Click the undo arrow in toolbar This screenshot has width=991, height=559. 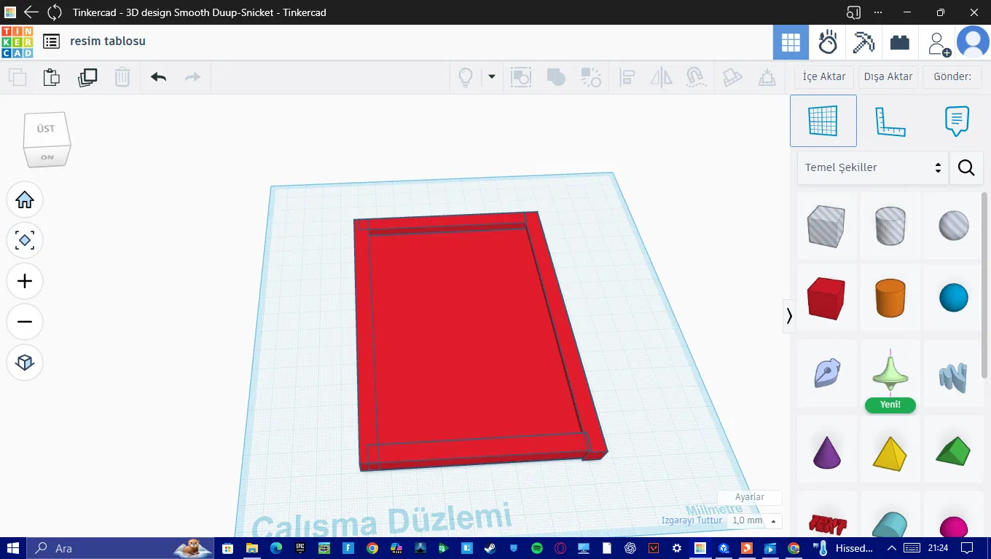point(158,77)
